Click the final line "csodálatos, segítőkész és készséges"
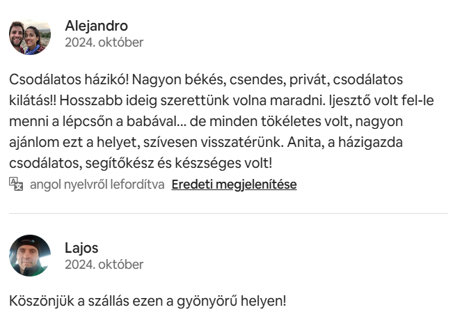The width and height of the screenshot is (460, 328). point(141,163)
